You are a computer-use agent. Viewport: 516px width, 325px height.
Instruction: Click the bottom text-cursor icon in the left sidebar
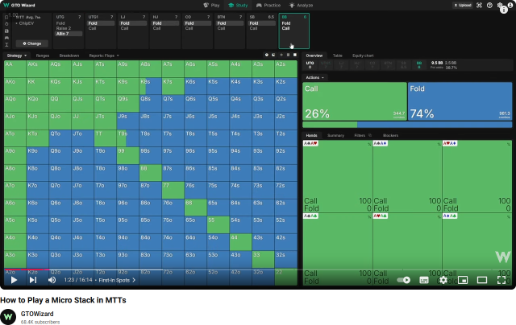click(x=6, y=45)
